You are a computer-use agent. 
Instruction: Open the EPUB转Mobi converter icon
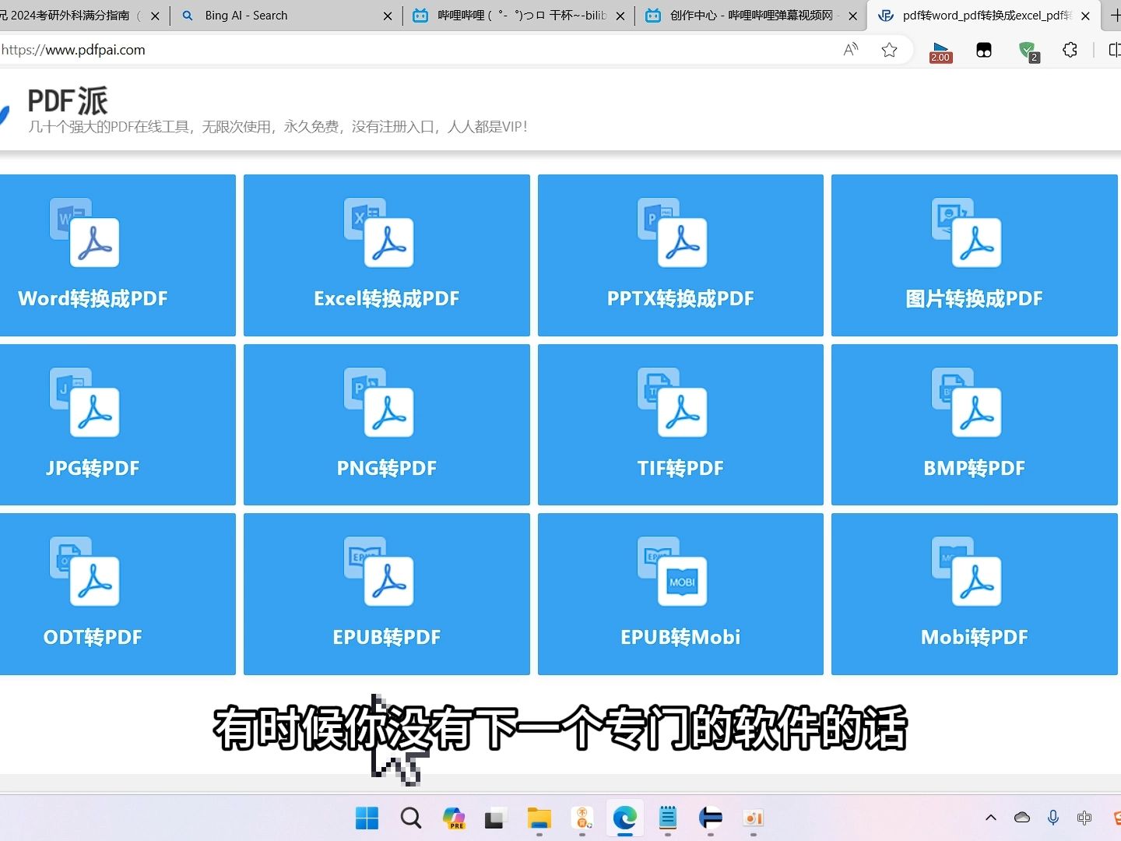pos(673,572)
